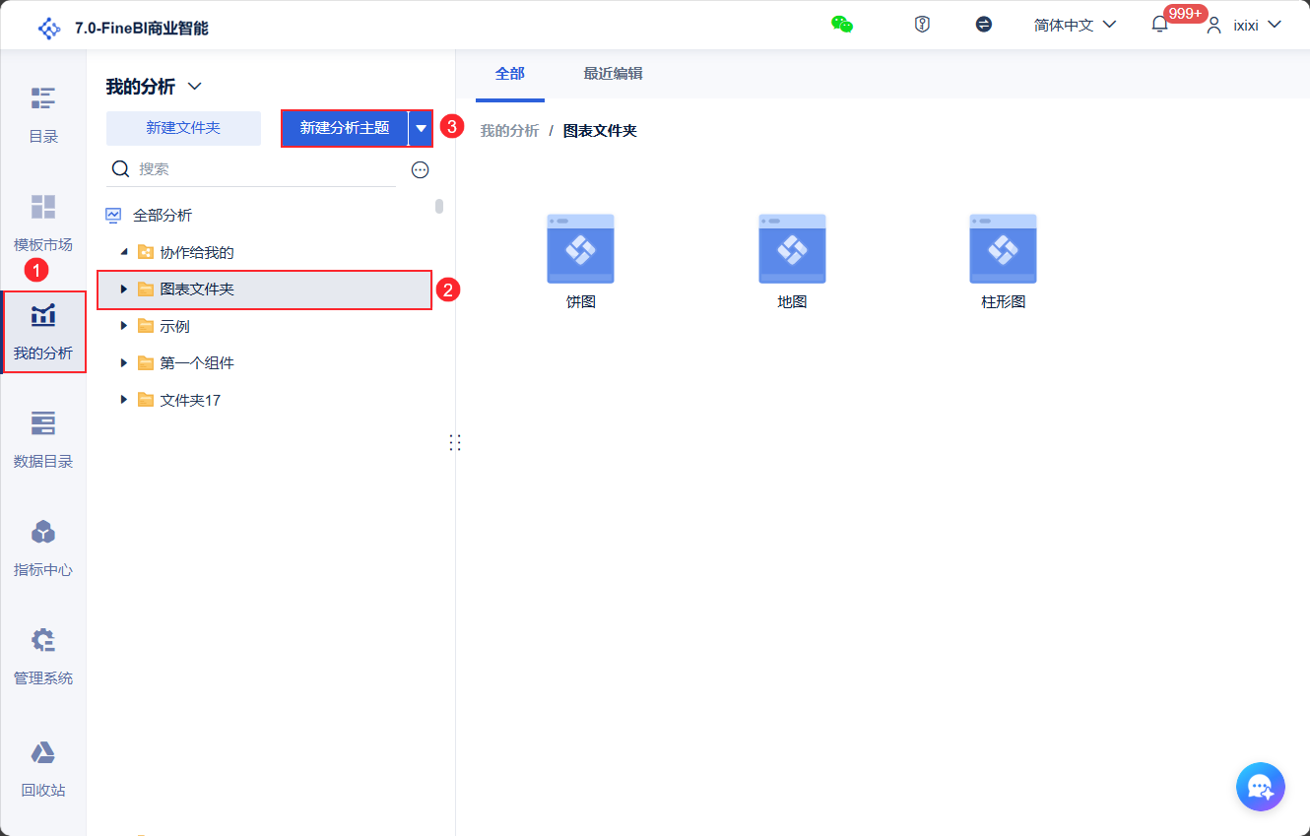Click the 999+ notification badge
The width and height of the screenshot is (1310, 836).
tap(1185, 13)
